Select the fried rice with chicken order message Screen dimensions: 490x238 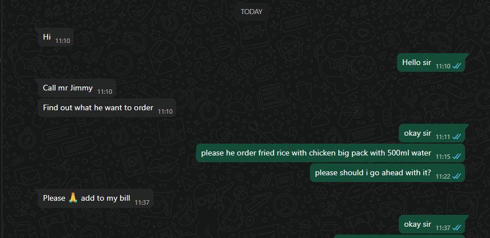click(x=331, y=153)
